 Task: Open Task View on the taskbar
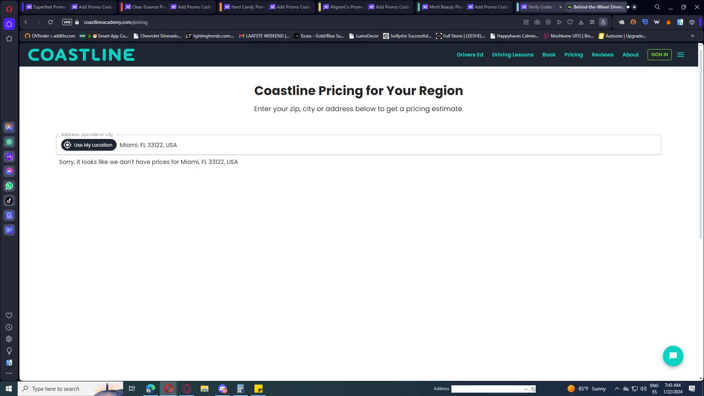pyautogui.click(x=132, y=388)
